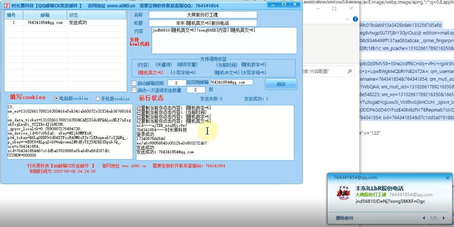Enable the 启动邮箱回测 checkbox

134,83
